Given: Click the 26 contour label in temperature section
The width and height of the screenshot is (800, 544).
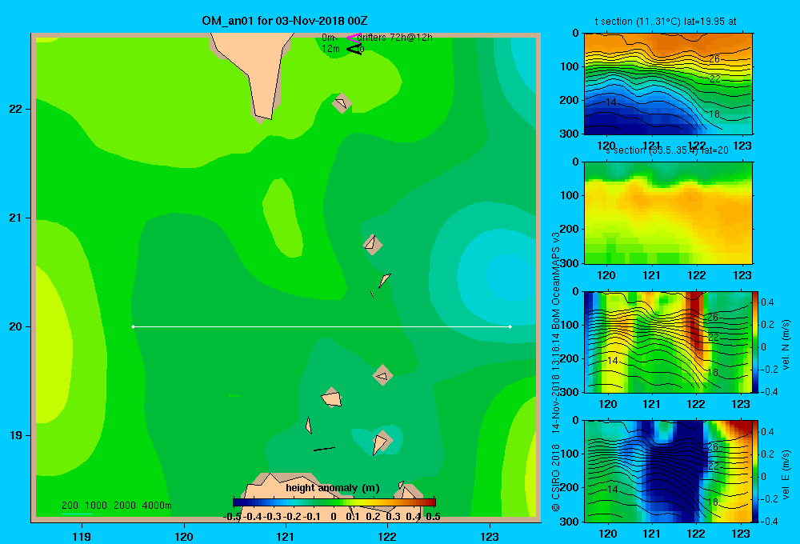Looking at the screenshot, I should click(x=714, y=59).
